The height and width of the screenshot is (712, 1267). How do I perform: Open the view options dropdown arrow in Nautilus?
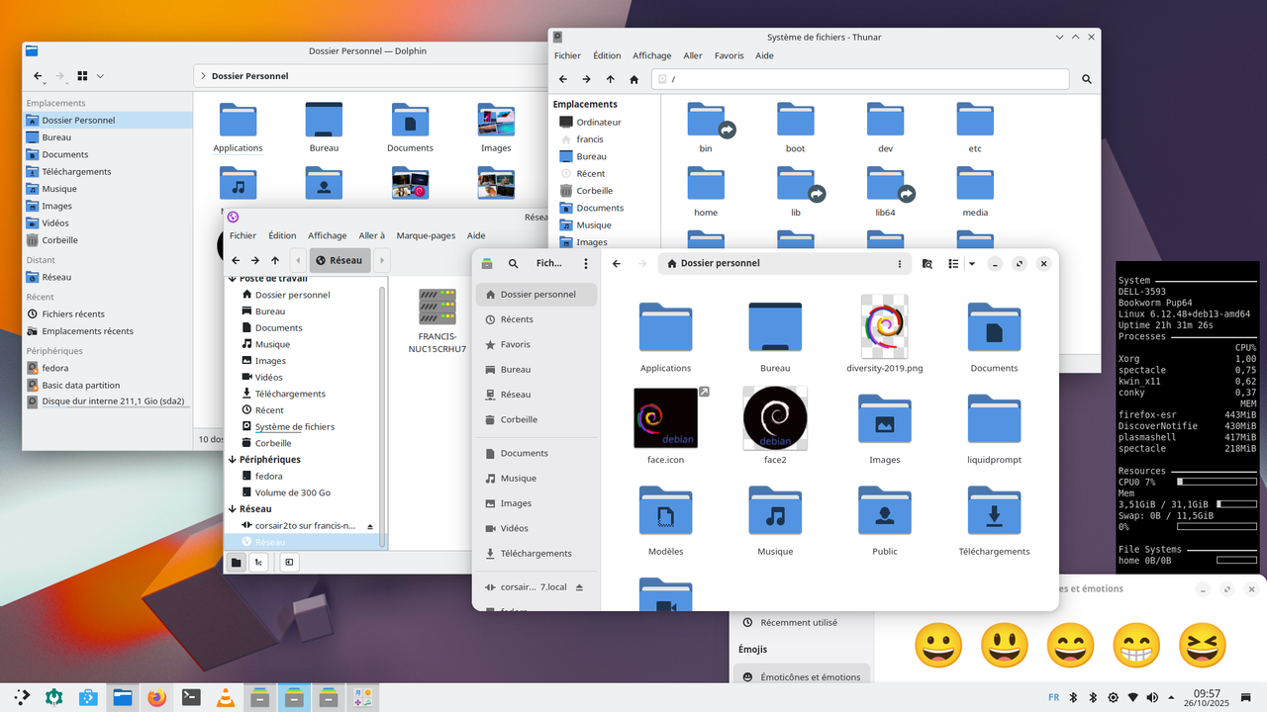972,264
